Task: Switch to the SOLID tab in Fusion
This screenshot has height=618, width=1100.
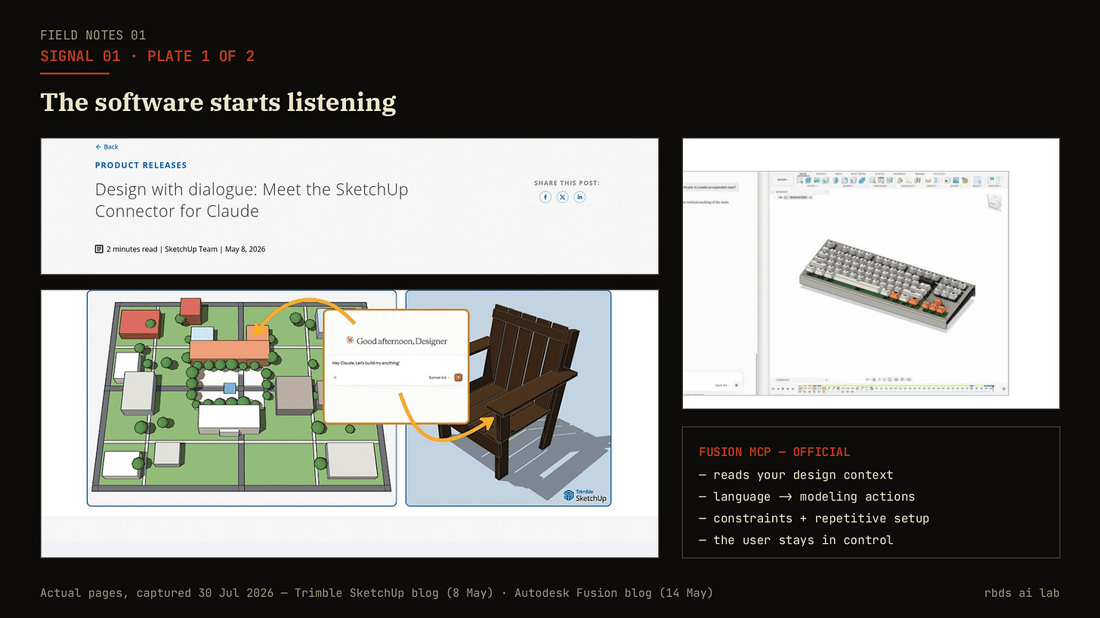Action: pyautogui.click(x=803, y=174)
